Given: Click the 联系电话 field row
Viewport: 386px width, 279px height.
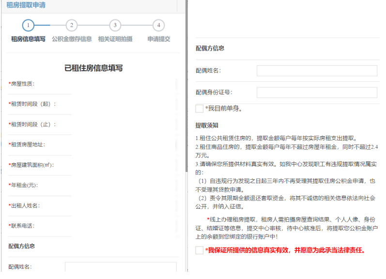Looking at the screenshot, I should (x=124, y=226).
